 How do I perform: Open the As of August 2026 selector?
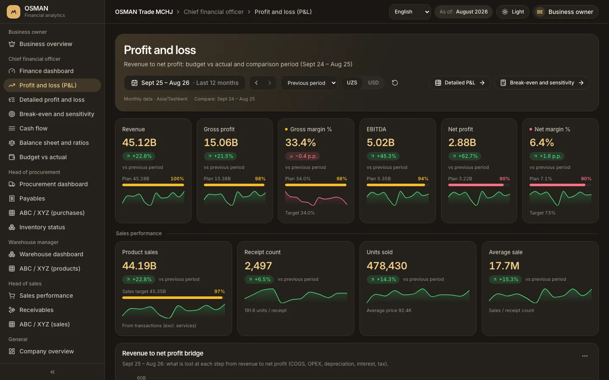(464, 12)
